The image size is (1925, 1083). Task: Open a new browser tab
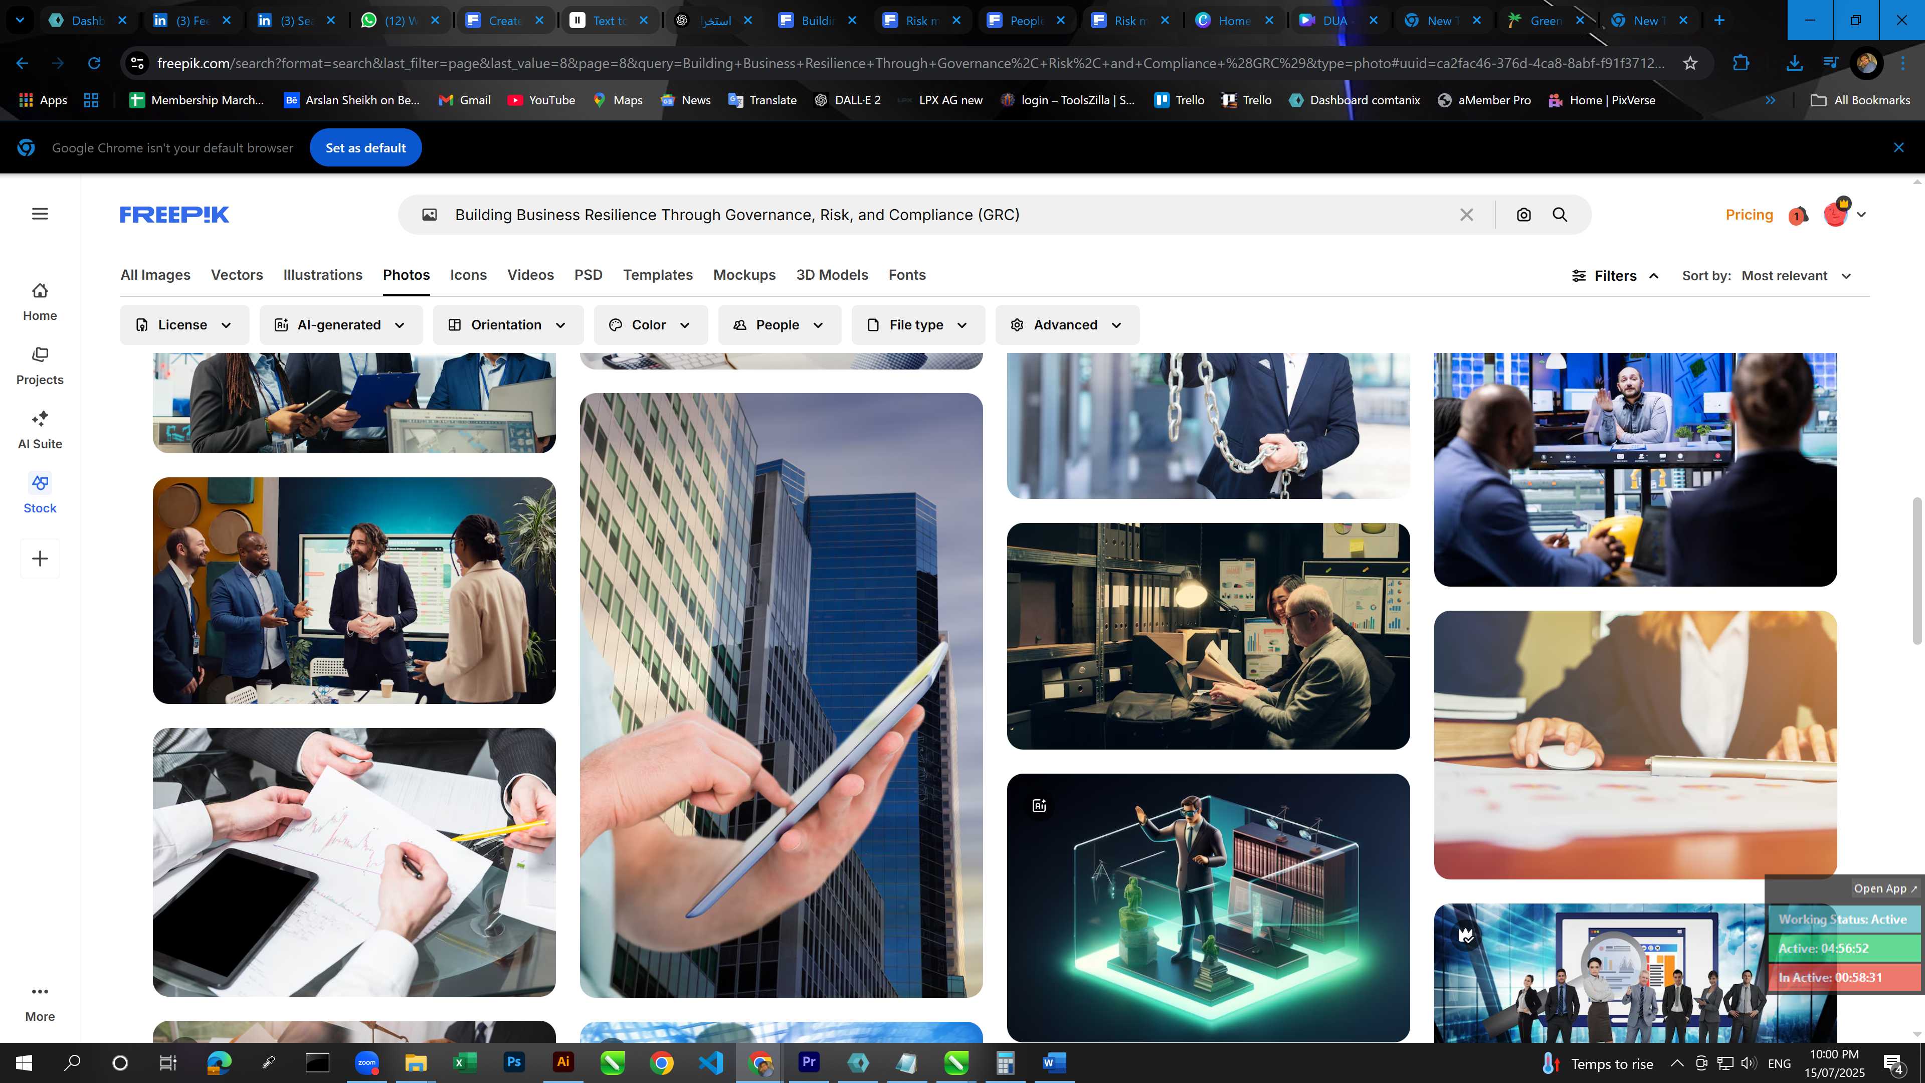[x=1719, y=20]
